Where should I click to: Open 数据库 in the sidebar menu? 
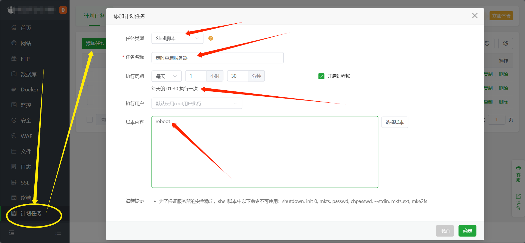(x=29, y=74)
